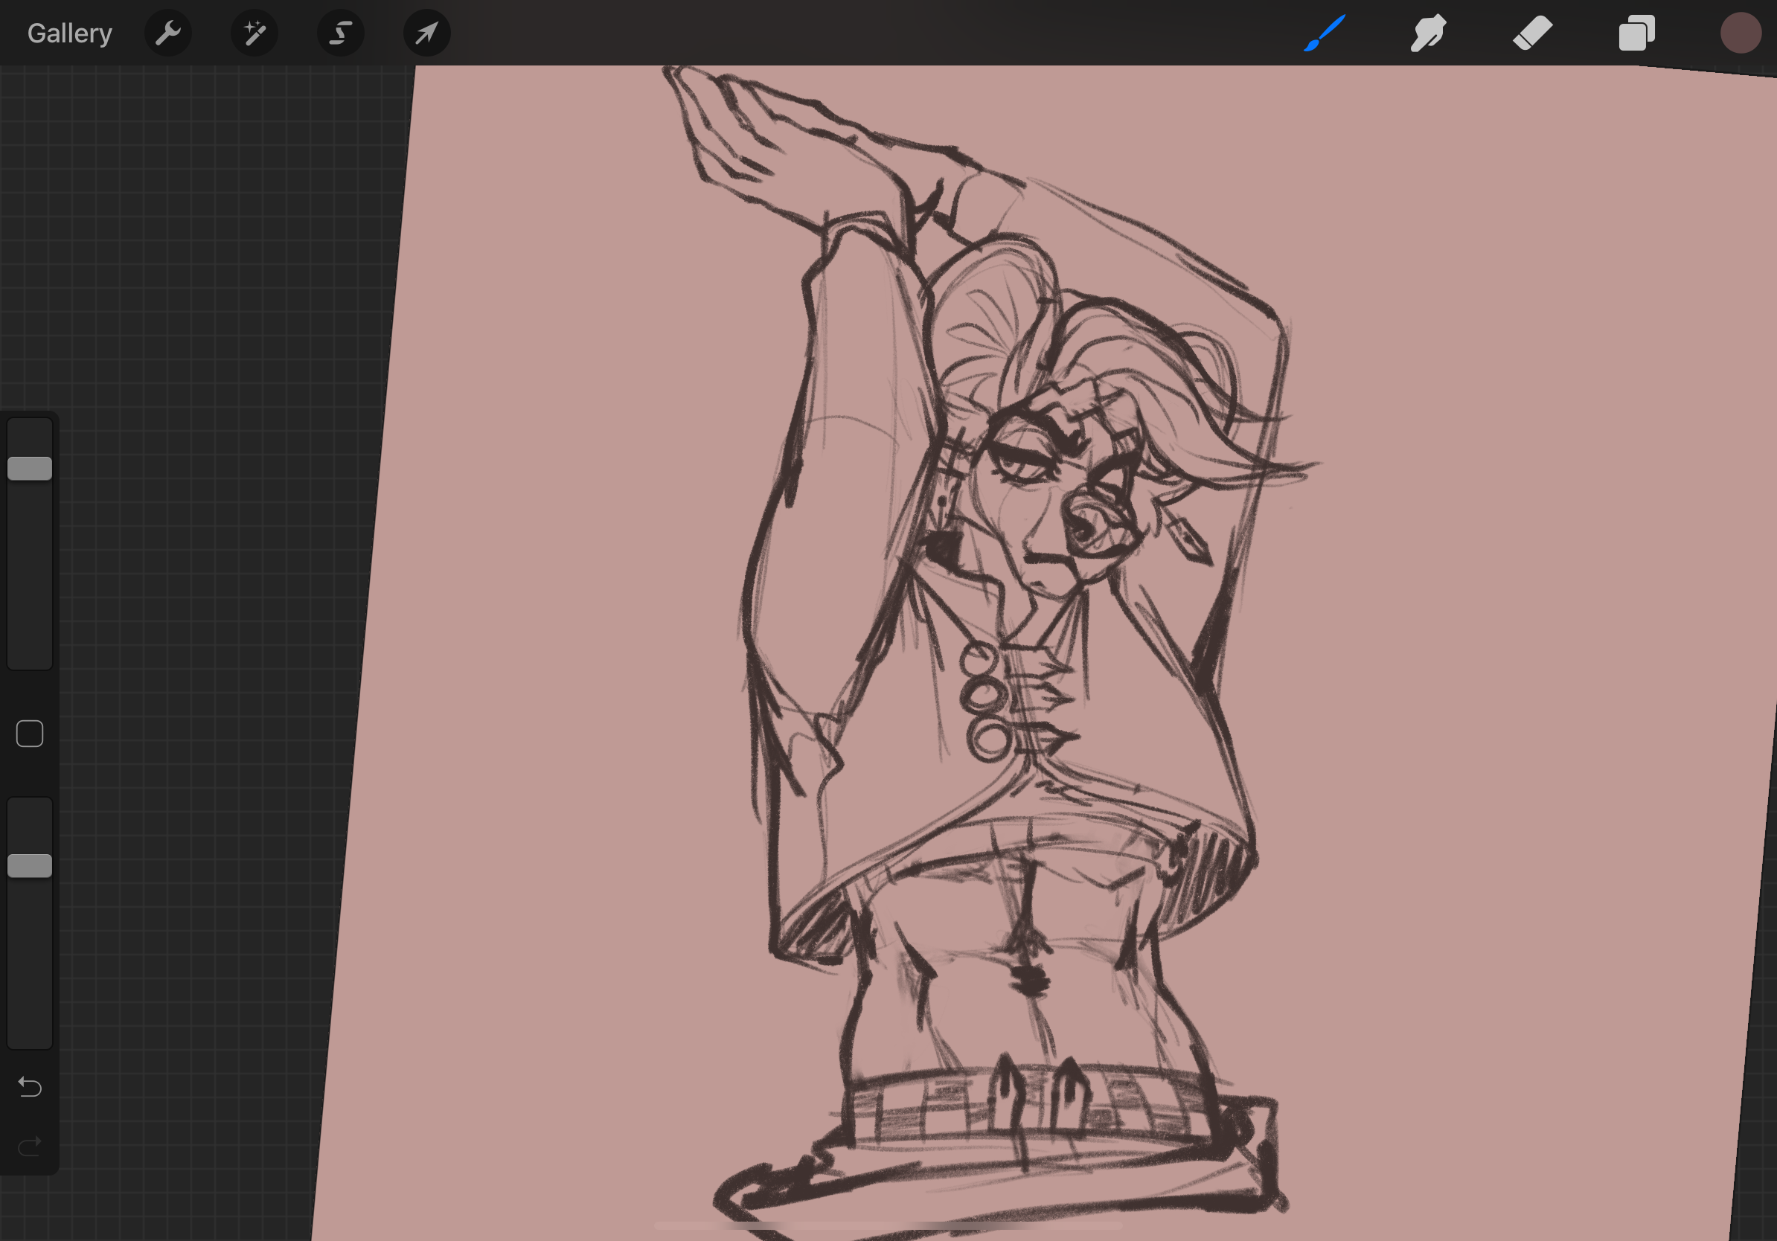Viewport: 1777px width, 1241px height.
Task: Undo the last stroke with the undo arrow
Action: (31, 1087)
